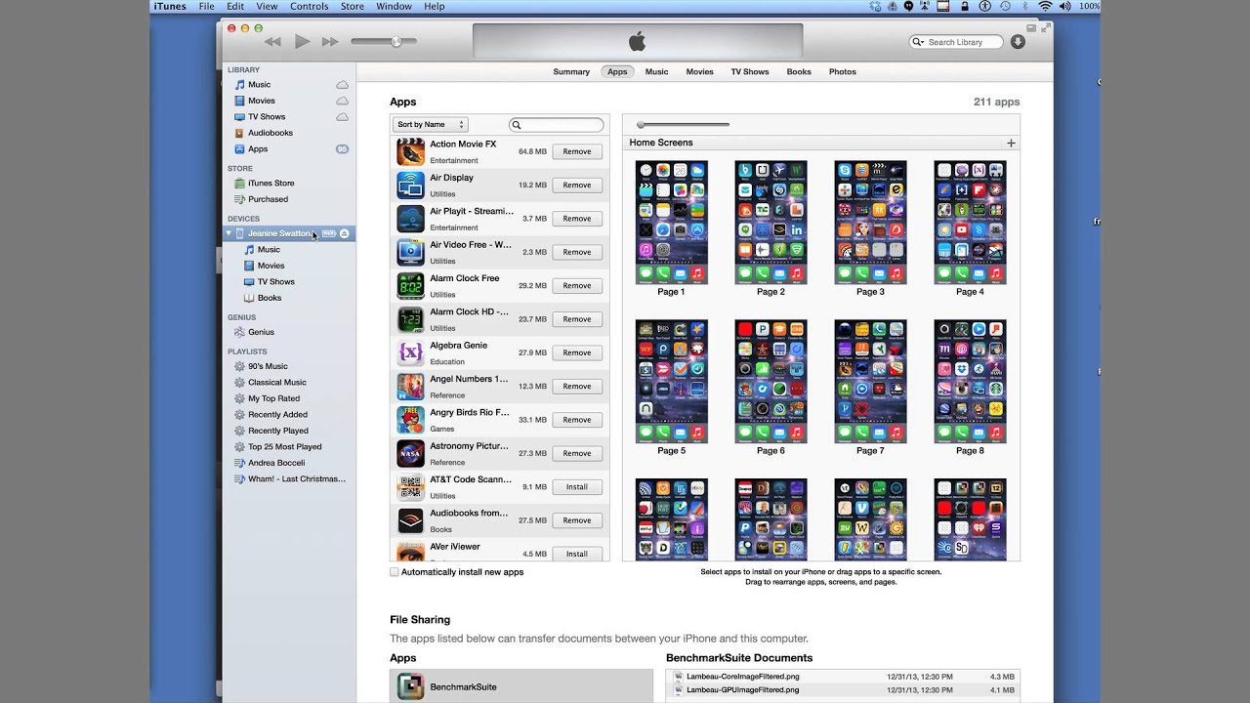Click the Bluetooth icon in menu bar
Image resolution: width=1250 pixels, height=703 pixels.
(1025, 6)
